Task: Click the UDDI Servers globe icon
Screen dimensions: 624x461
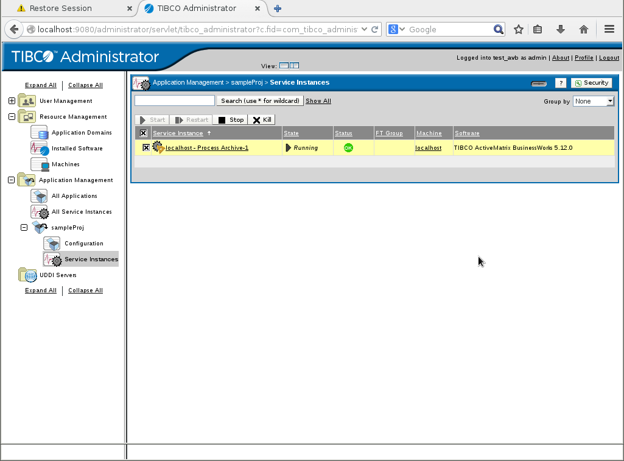Action: coord(27,275)
